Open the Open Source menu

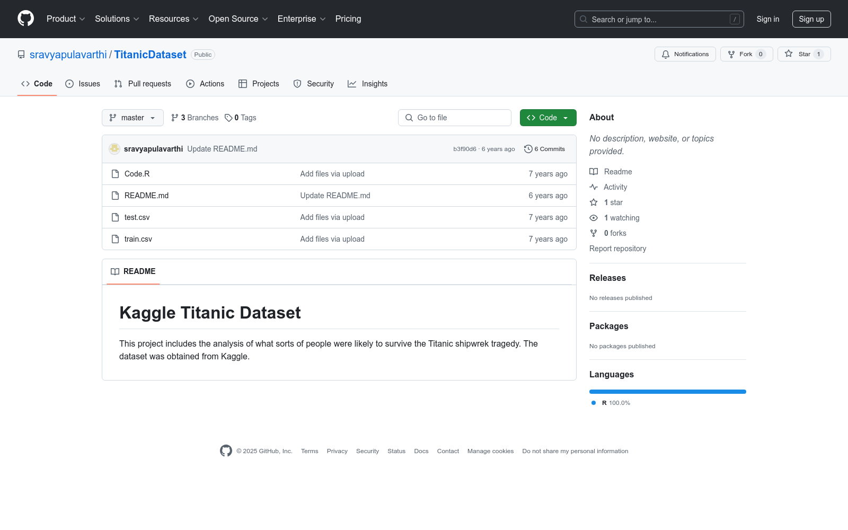click(238, 19)
